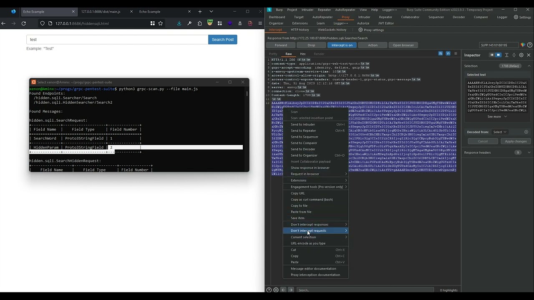Choose URL-encode as you type

point(315,243)
